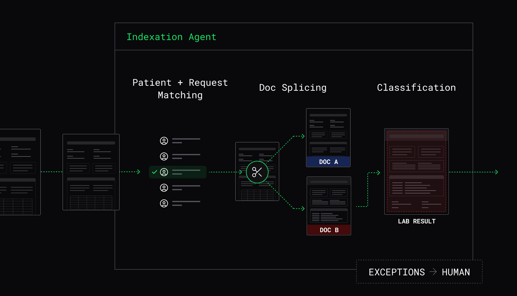Image resolution: width=517 pixels, height=296 pixels.
Task: Click the DOC B red label
Action: tap(329, 230)
